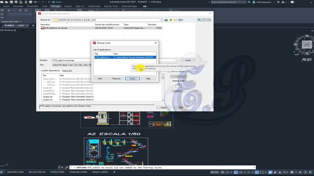Image resolution: width=314 pixels, height=176 pixels.
Task: Switch to History list tab
Action: [67, 71]
